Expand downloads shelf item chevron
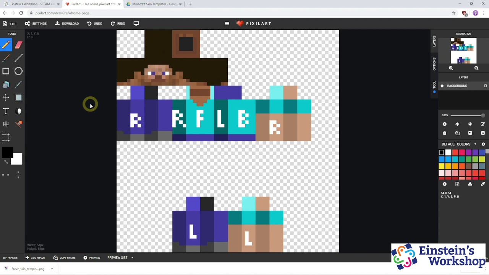The height and width of the screenshot is (275, 489). (x=52, y=269)
